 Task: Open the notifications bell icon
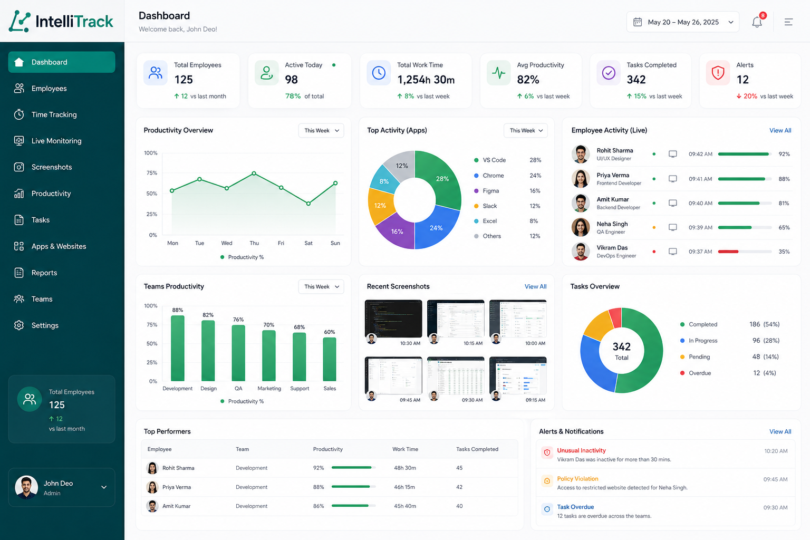pos(757,22)
